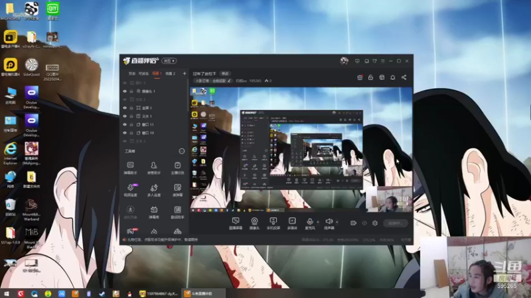This screenshot has height=298, width=531.
Task: Open the 歌词助手 tool
Action: click(x=177, y=213)
